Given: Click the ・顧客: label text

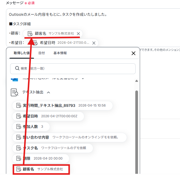Looking at the screenshot, I should tap(15, 33).
